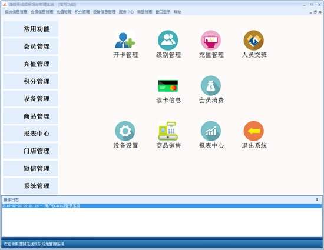Screen dimensions: 324x250
Task: Select 积分管理 in the left sidebar
Action: 31,81
